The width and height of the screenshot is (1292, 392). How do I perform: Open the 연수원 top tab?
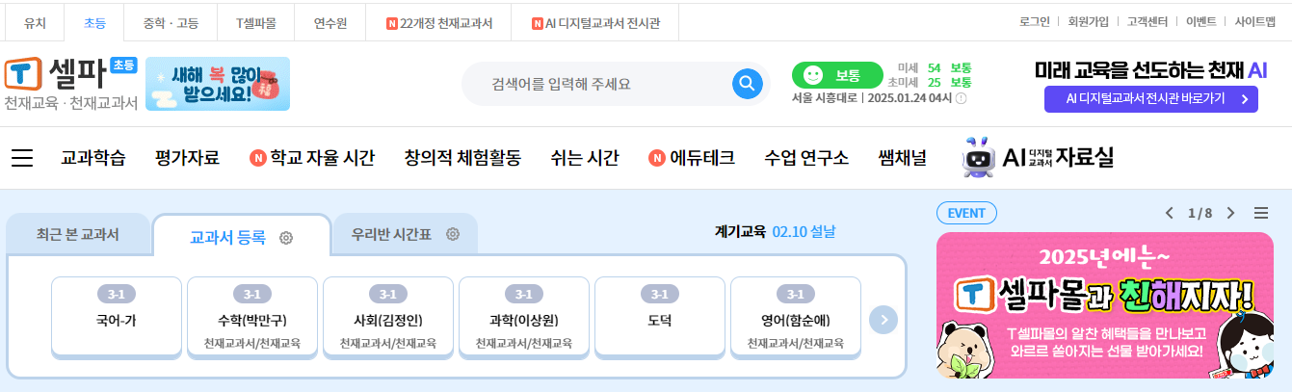[x=330, y=22]
